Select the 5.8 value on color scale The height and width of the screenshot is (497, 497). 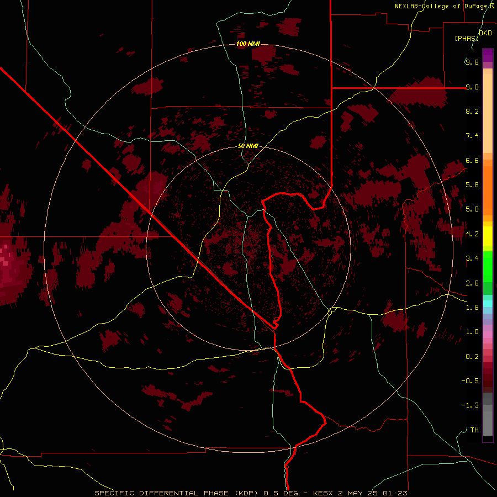472,184
